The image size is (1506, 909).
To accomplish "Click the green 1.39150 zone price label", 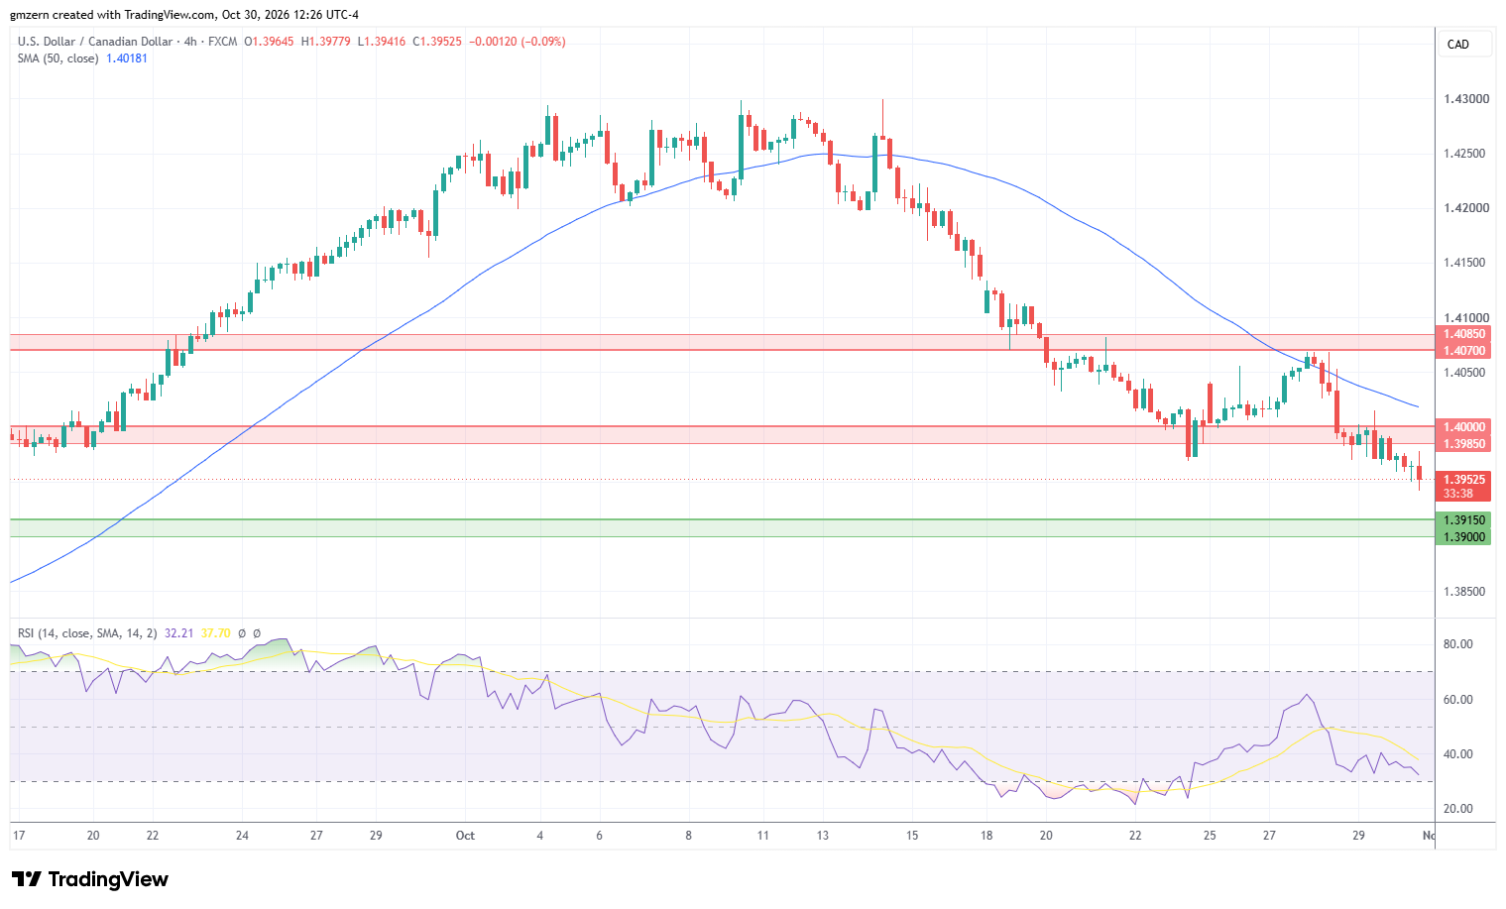I will 1463,520.
